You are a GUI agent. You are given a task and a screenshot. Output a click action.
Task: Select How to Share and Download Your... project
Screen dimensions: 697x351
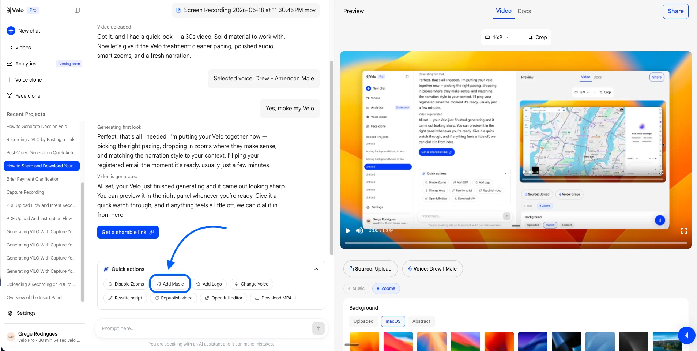tap(42, 166)
